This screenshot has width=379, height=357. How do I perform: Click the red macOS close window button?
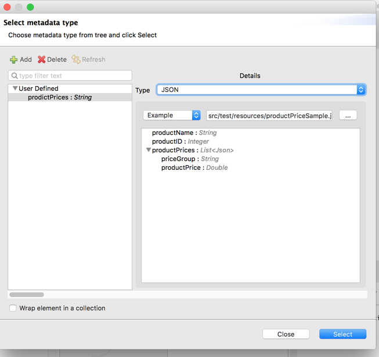click(7, 7)
